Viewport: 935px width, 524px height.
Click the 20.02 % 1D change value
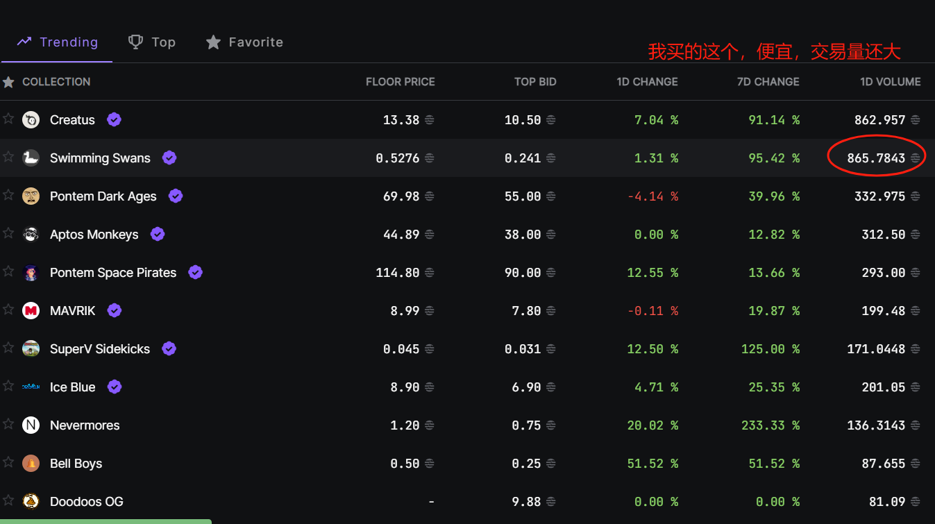tap(652, 425)
